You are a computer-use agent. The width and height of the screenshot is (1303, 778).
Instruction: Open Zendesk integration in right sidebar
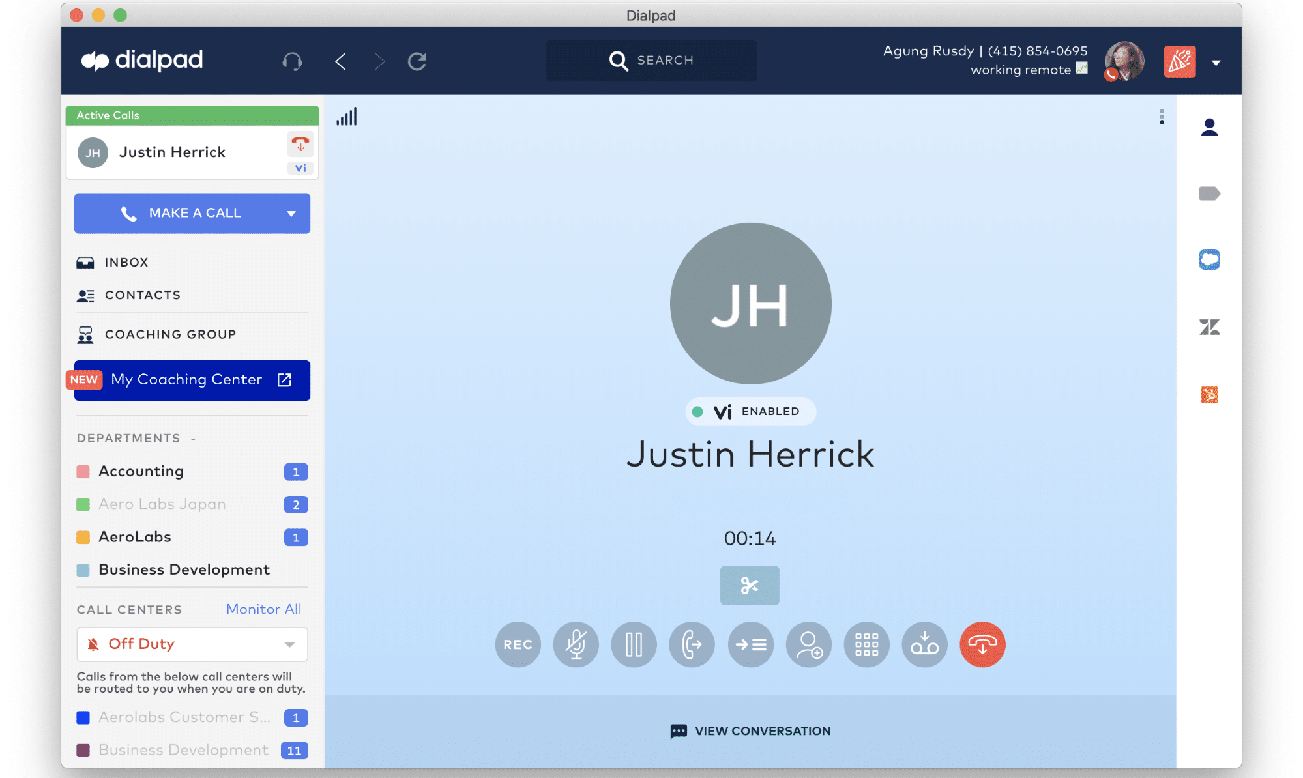click(1209, 326)
